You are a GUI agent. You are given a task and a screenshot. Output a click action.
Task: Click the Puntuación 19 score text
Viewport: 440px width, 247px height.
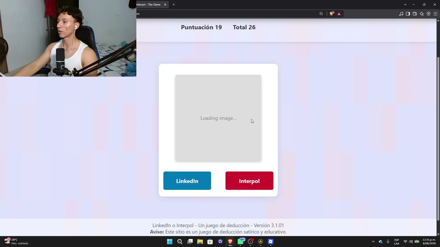[x=201, y=27]
